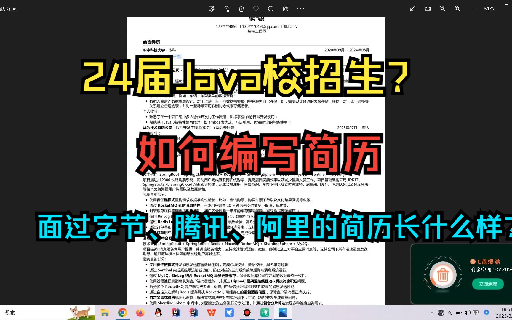
Task: Click the corgi search highlight image
Action: click(x=81, y=313)
